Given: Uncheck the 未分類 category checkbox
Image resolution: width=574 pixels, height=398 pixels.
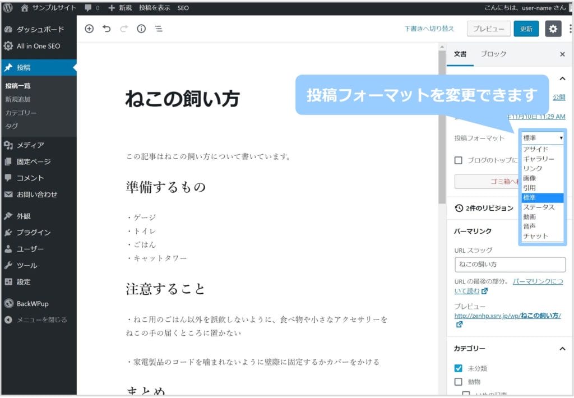Looking at the screenshot, I should coord(459,368).
